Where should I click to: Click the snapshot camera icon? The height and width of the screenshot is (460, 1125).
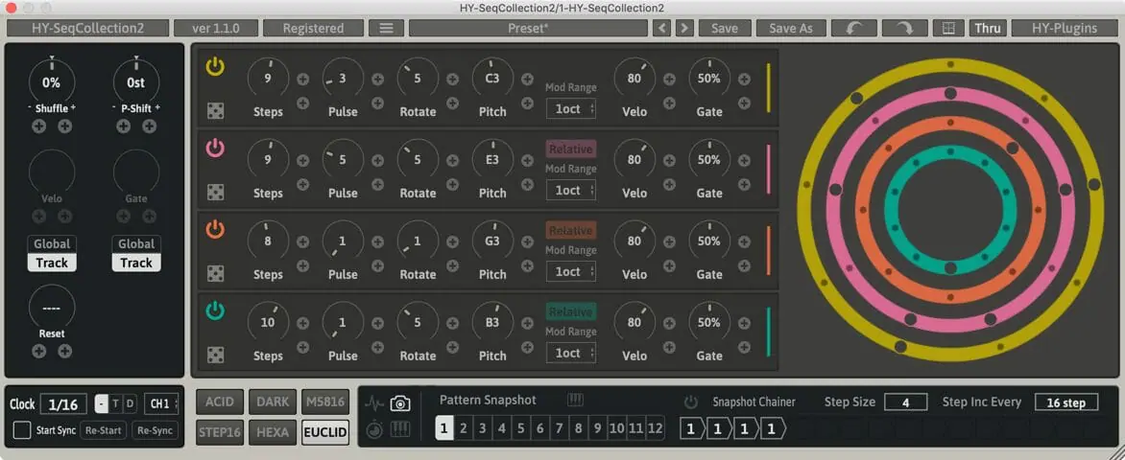pos(400,404)
